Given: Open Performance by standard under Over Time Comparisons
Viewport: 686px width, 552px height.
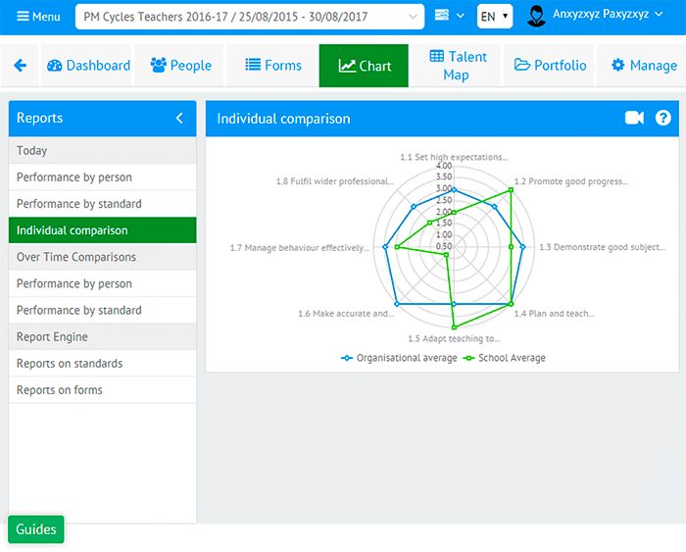Looking at the screenshot, I should point(102,311).
